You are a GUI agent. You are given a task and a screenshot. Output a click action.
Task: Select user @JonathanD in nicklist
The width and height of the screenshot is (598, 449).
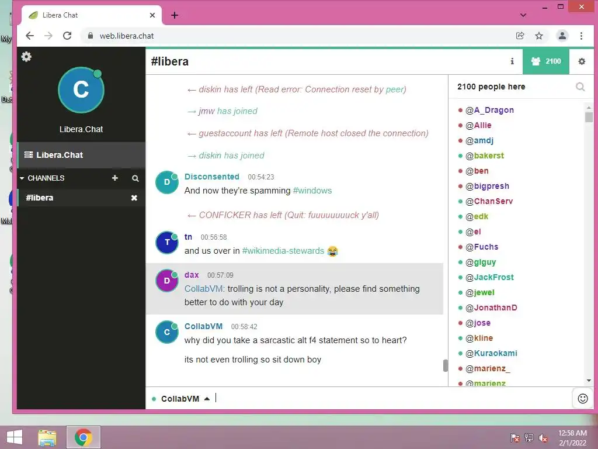pos(491,308)
